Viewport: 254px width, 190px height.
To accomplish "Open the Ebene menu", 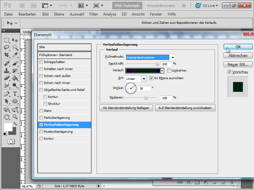I will point(59,14).
